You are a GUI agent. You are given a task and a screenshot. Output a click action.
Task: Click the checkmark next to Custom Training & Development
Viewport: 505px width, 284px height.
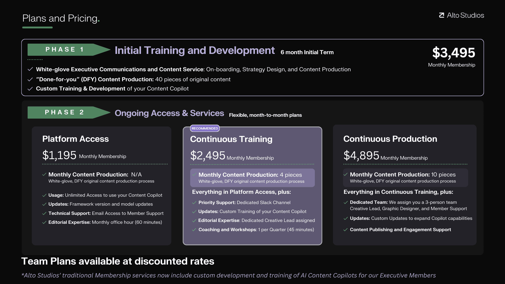click(30, 89)
